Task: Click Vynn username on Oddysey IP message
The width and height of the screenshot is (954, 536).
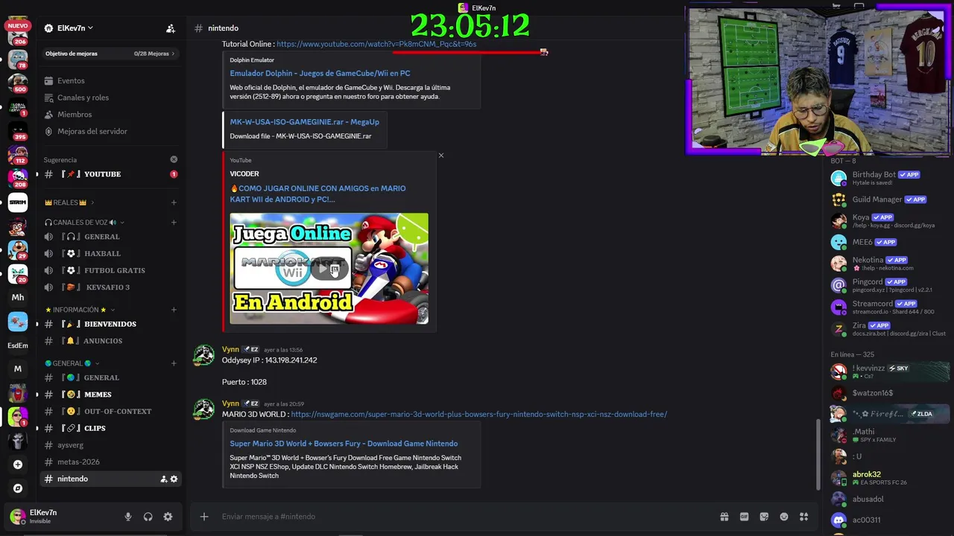Action: 230,349
